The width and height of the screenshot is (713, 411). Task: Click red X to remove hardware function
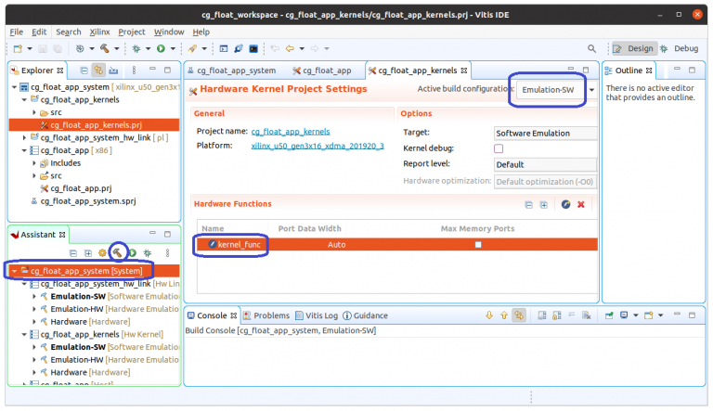[x=581, y=204]
